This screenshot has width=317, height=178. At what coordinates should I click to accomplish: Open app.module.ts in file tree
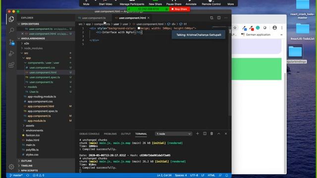click(37, 121)
